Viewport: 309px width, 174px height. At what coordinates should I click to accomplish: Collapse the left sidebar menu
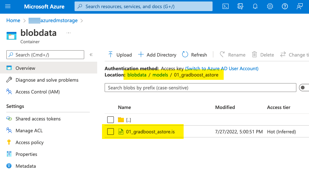(x=91, y=55)
